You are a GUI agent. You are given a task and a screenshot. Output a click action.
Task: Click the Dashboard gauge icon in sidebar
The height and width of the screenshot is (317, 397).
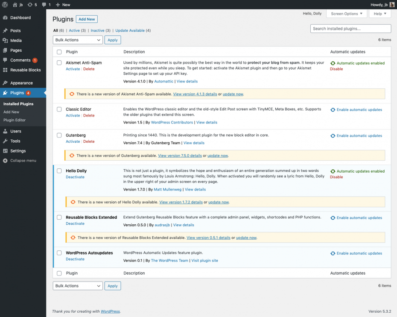coord(5,18)
